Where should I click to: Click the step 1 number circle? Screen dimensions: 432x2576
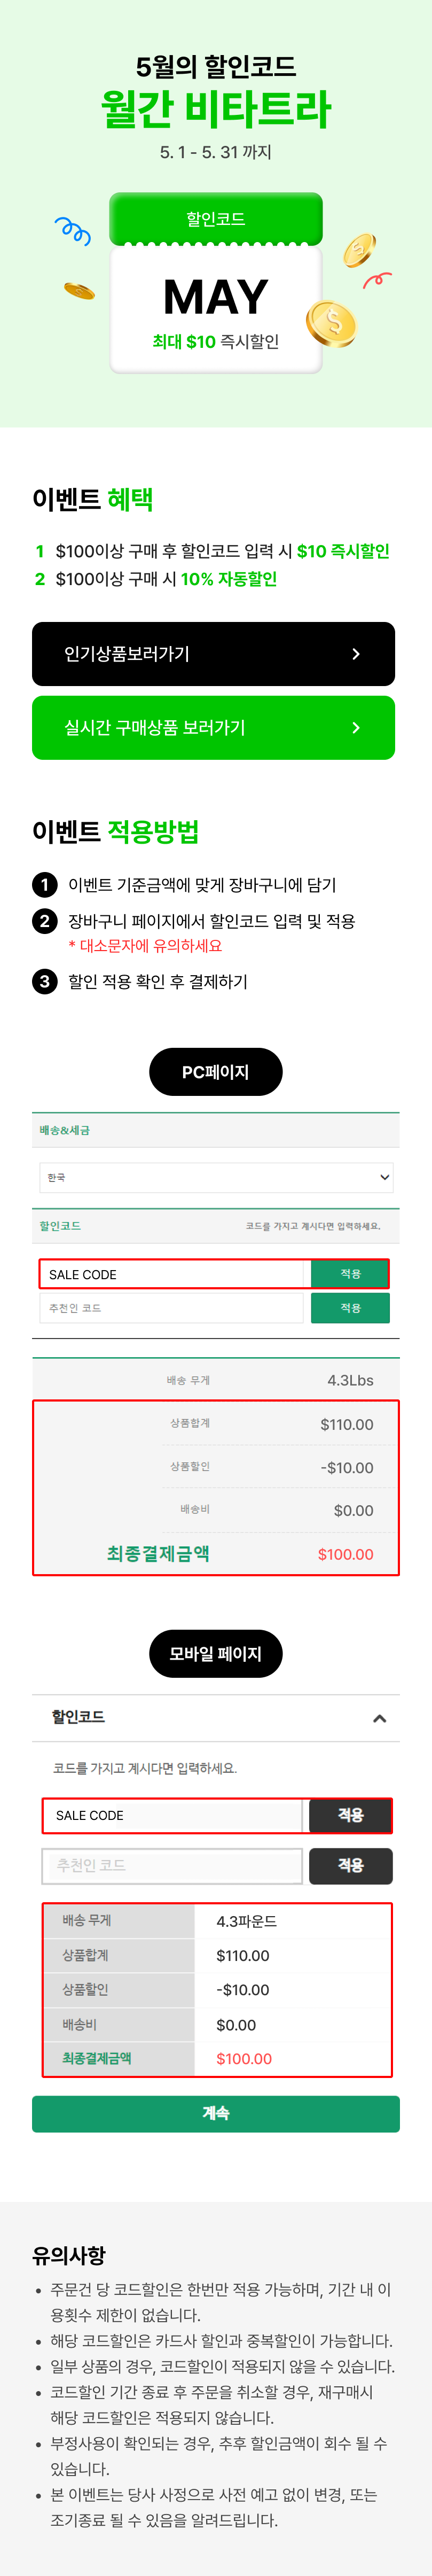[44, 885]
